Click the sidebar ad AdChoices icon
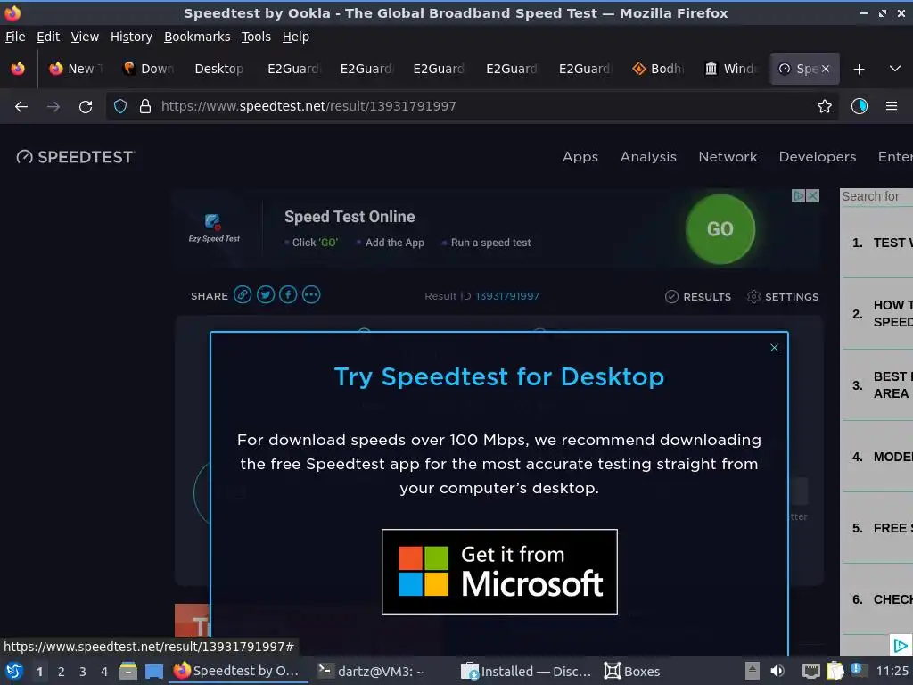913x685 pixels. [x=901, y=646]
